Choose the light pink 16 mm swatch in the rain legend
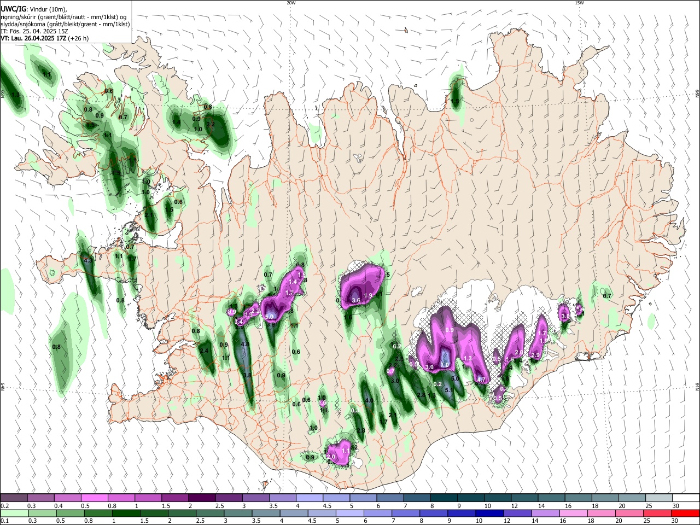700x525 pixels. point(573,513)
